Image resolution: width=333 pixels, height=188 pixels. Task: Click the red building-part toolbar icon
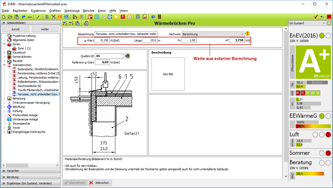90,17
